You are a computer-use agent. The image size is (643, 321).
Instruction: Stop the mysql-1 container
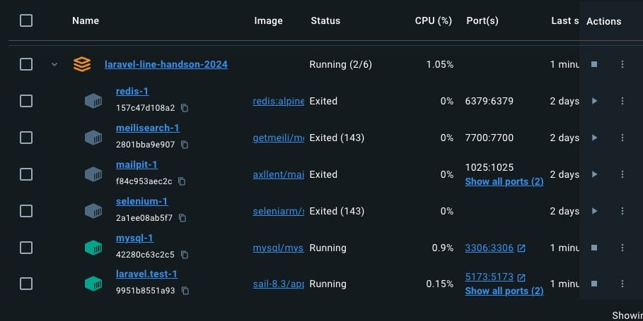click(594, 248)
